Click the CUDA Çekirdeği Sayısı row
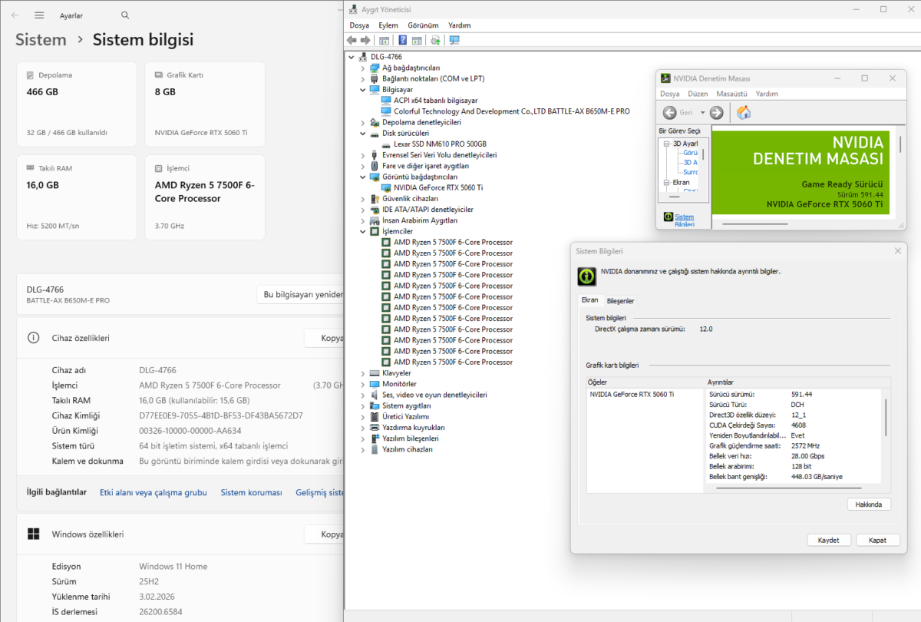The height and width of the screenshot is (622, 921). click(795, 425)
